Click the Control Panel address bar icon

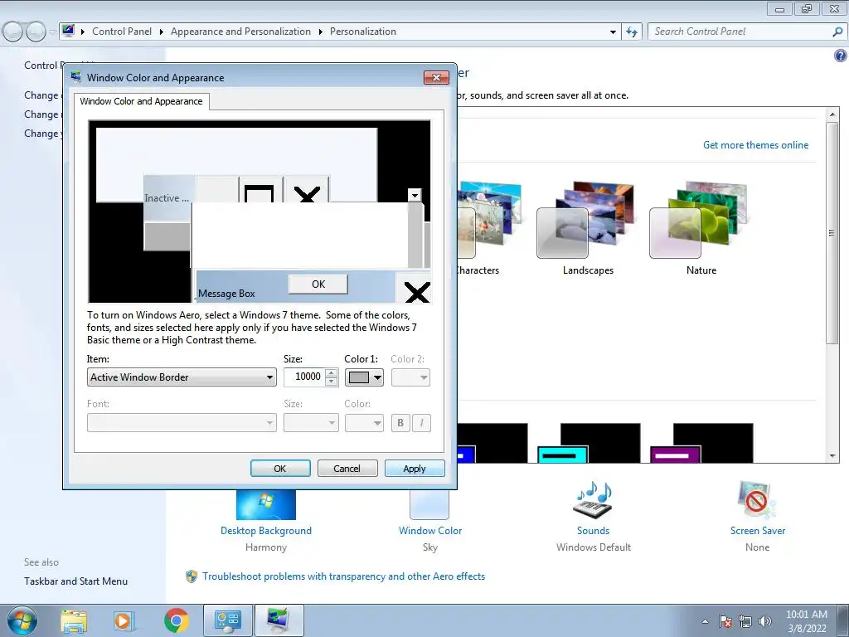click(68, 31)
